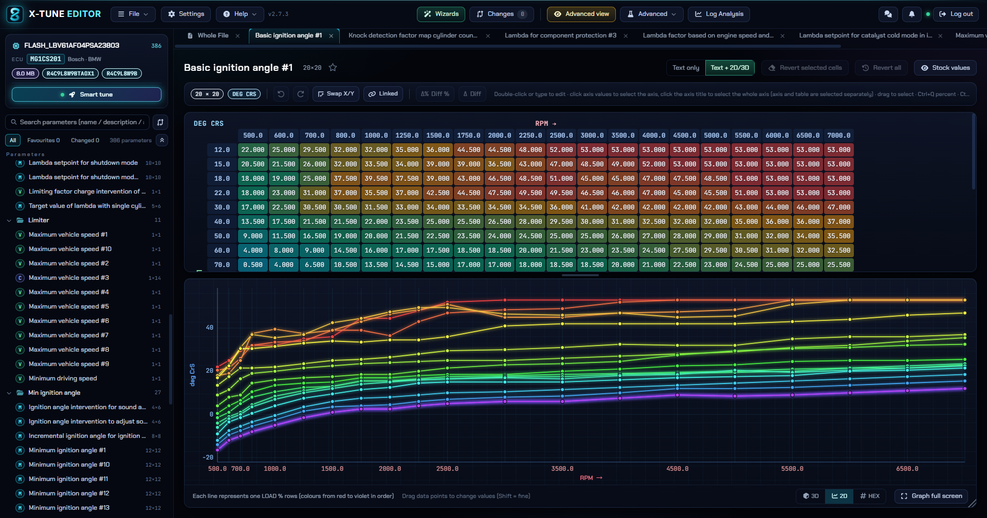The width and height of the screenshot is (987, 518).
Task: Open the Advanced dropdown
Action: [652, 14]
